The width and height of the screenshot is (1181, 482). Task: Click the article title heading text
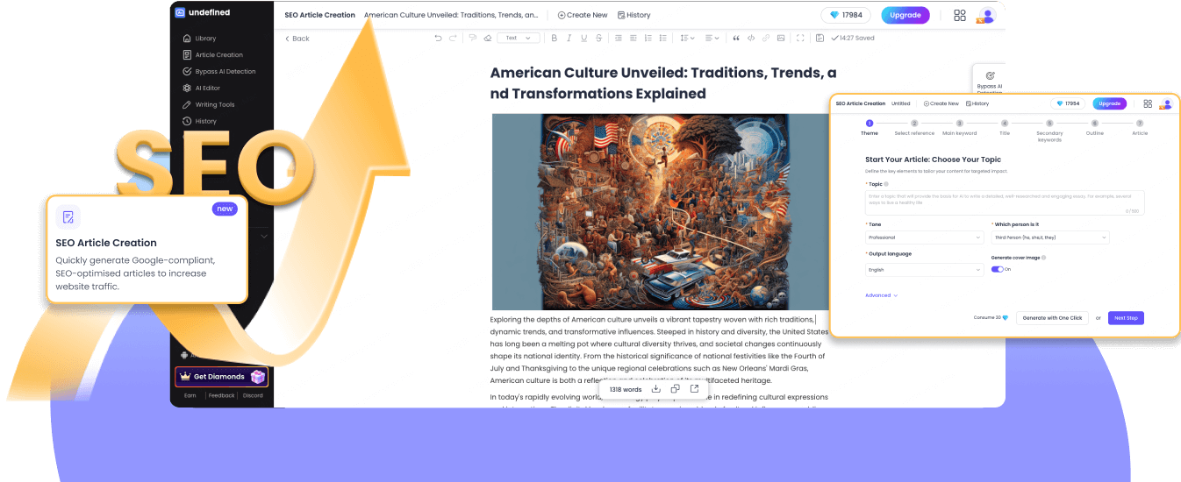[x=663, y=82]
